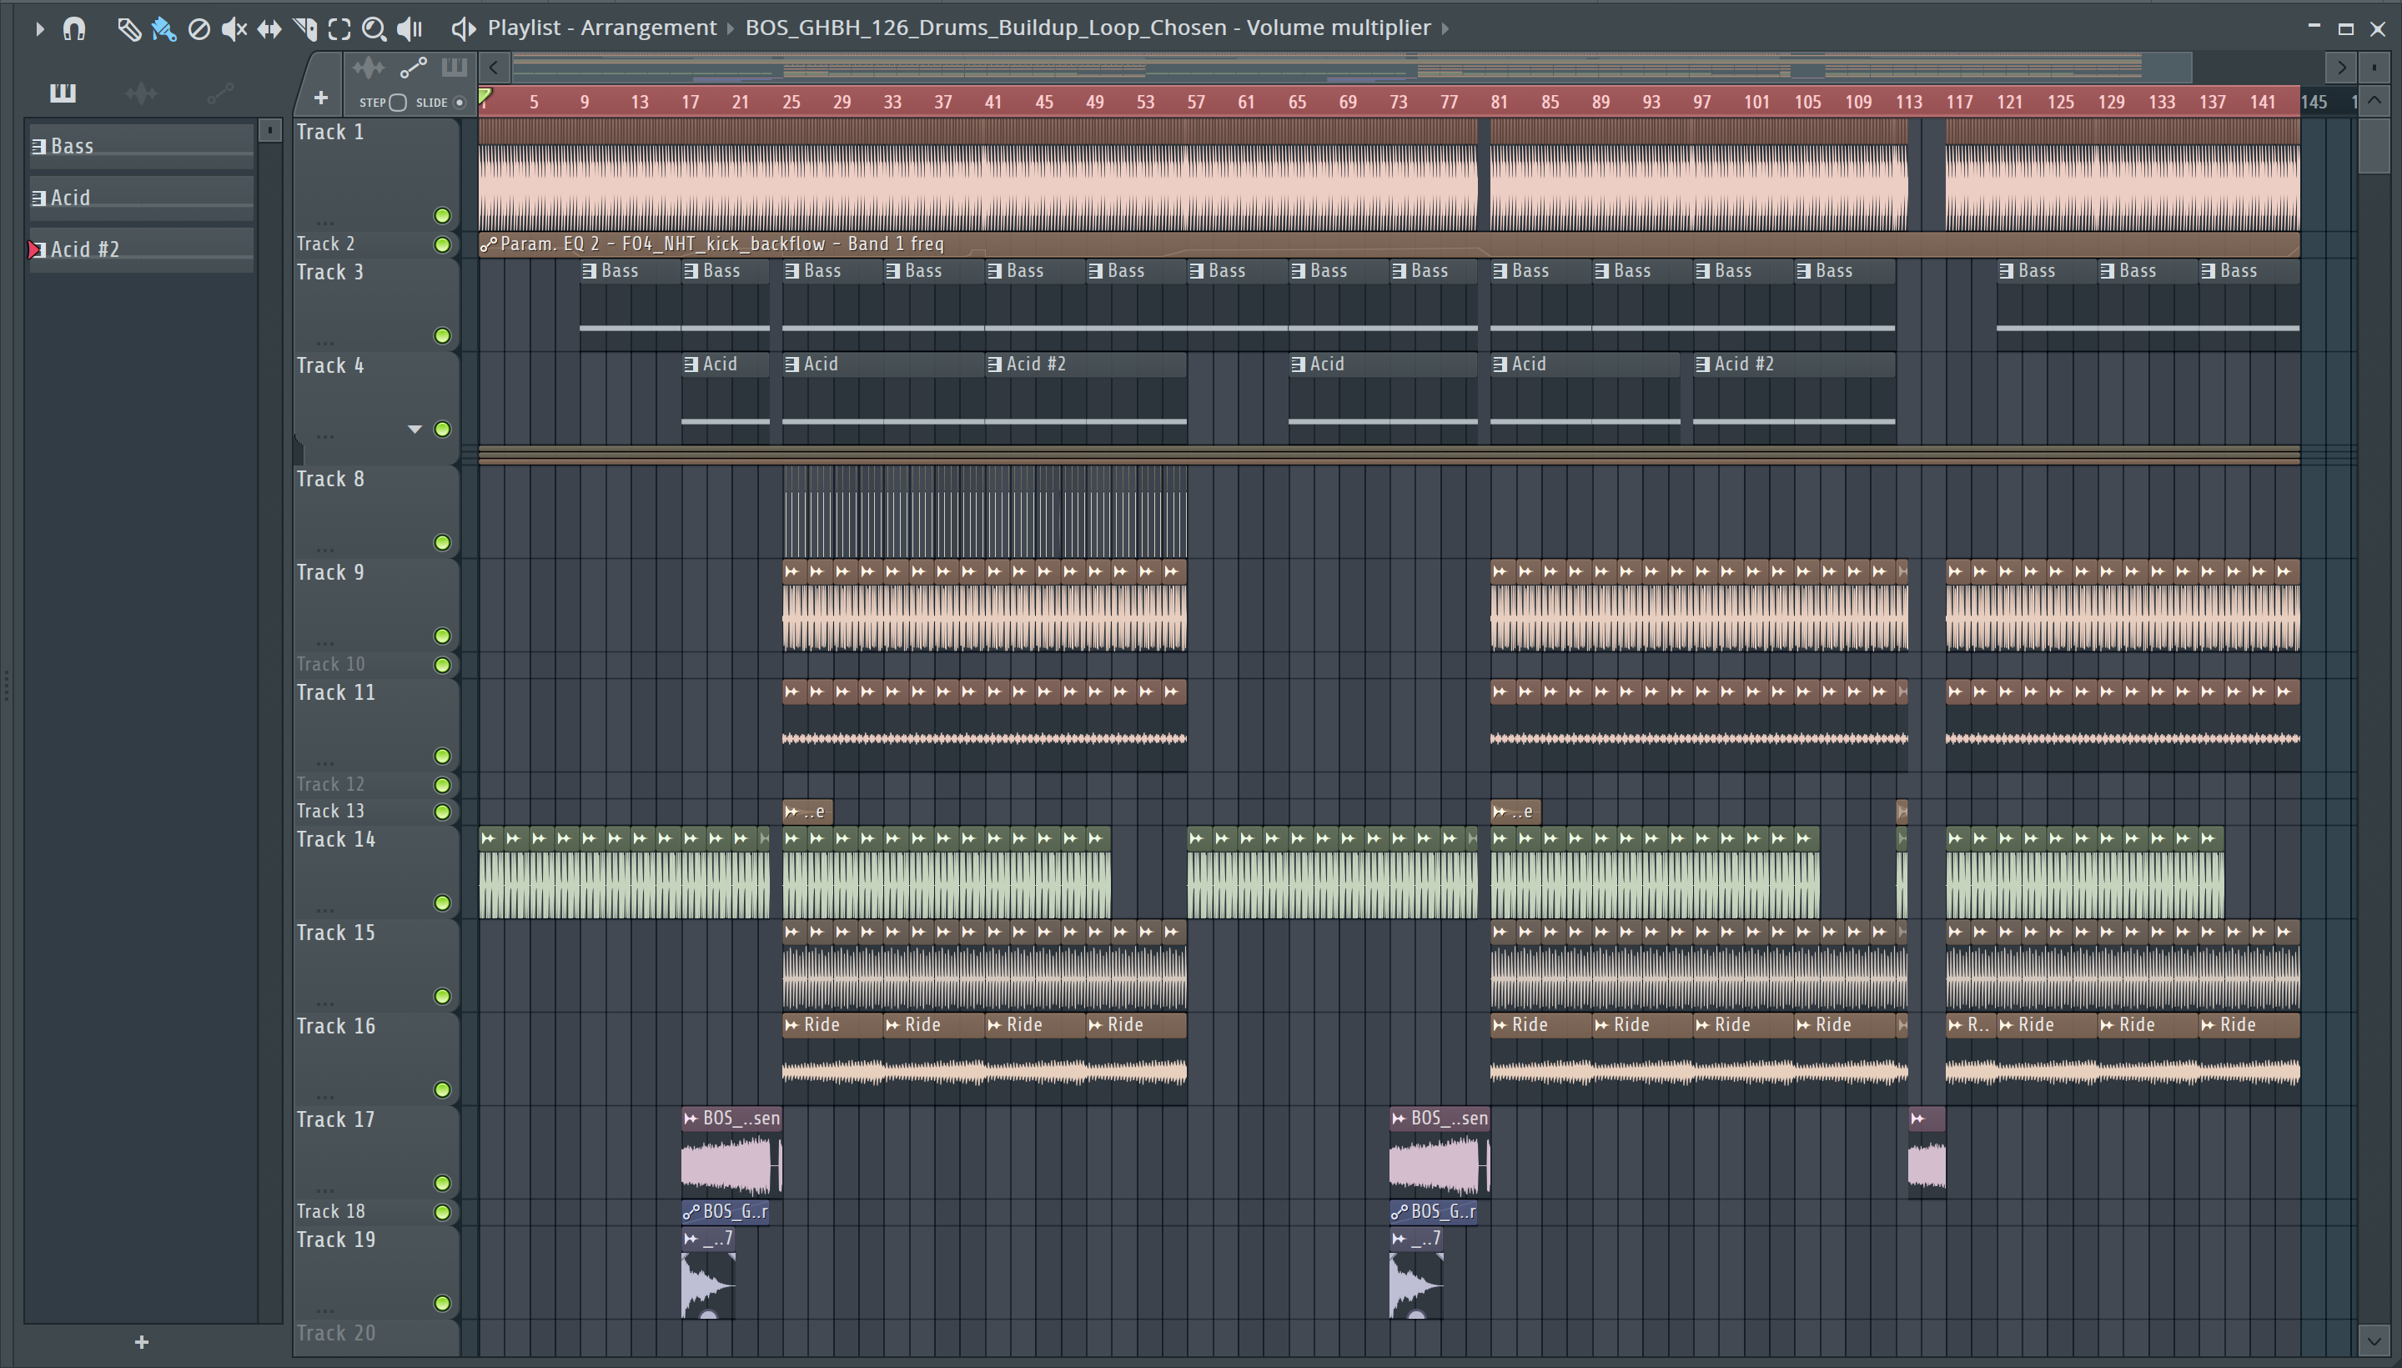Select the Select tool
Screen dimensions: 2402x1368
340,29
